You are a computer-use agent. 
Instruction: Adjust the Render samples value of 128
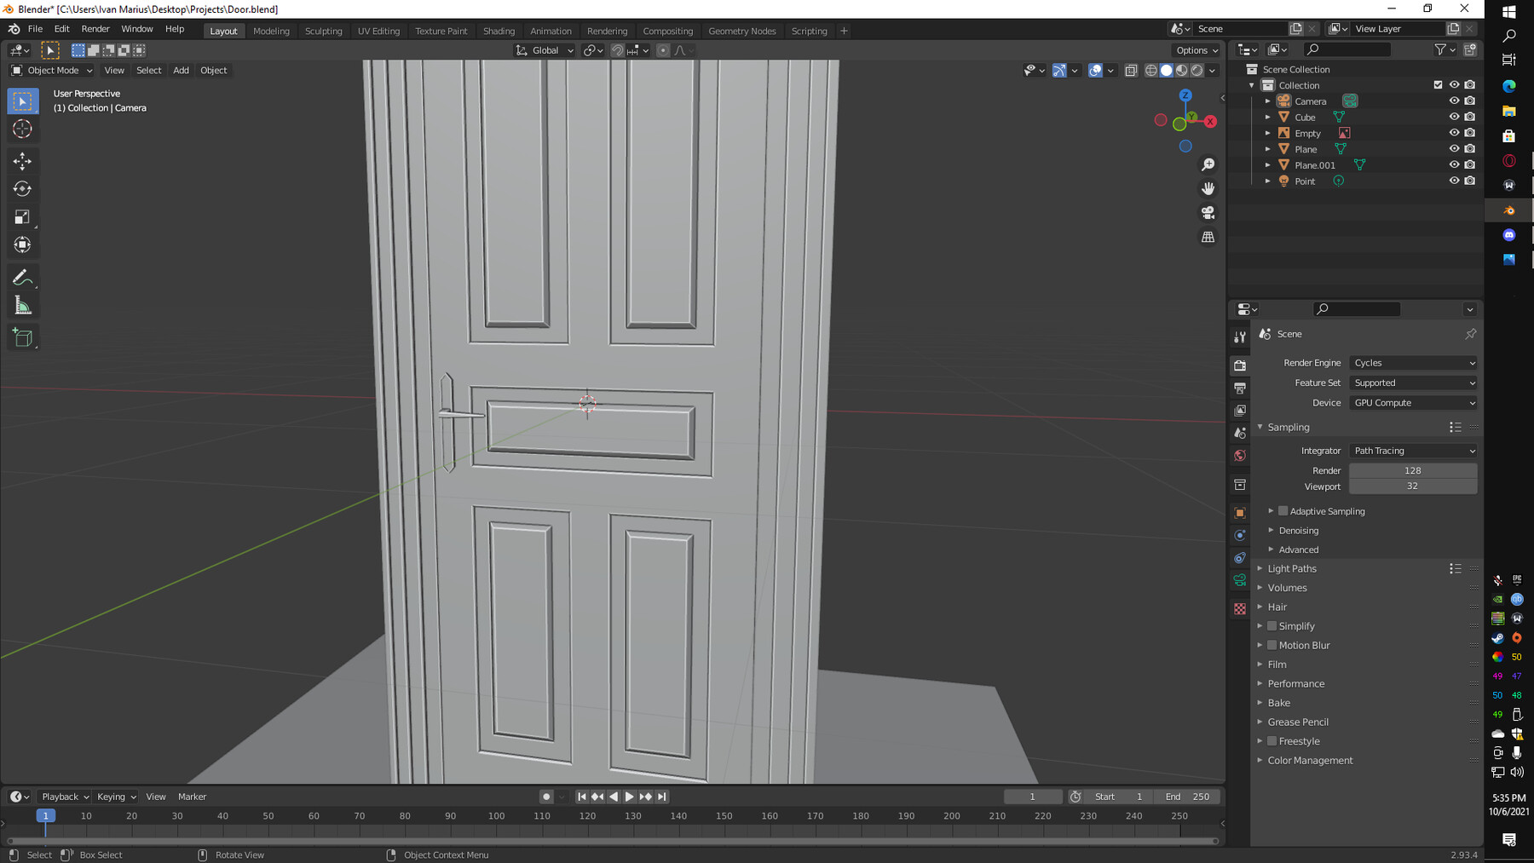1412,470
